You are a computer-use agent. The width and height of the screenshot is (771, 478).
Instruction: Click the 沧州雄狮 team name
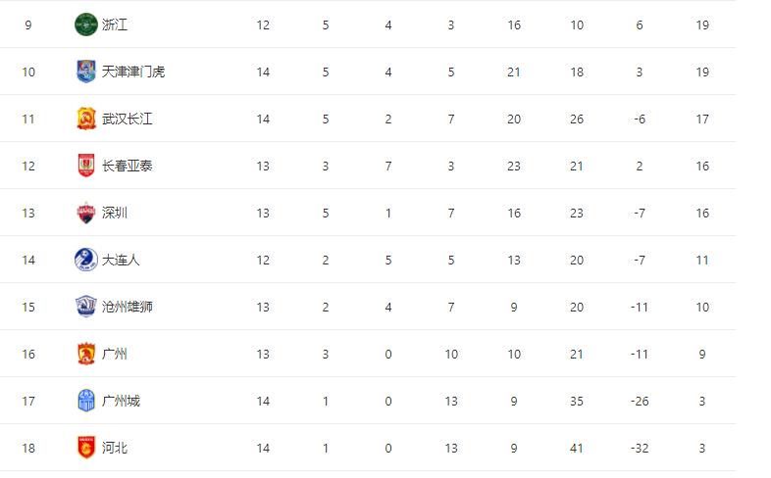128,307
